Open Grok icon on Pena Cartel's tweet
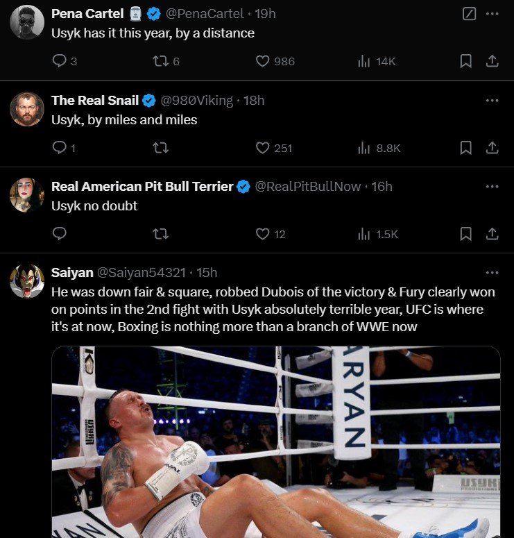Image resolution: width=514 pixels, height=538 pixels. coord(470,14)
